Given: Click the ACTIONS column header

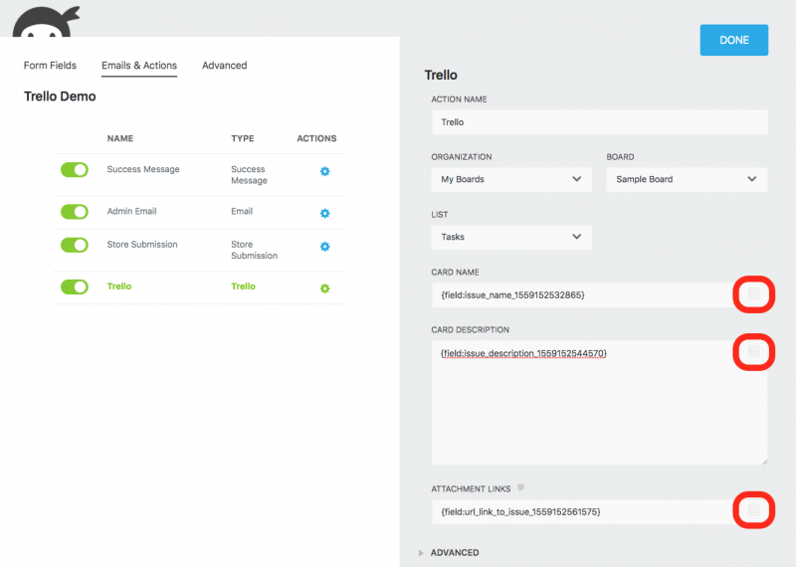Looking at the screenshot, I should [x=316, y=138].
